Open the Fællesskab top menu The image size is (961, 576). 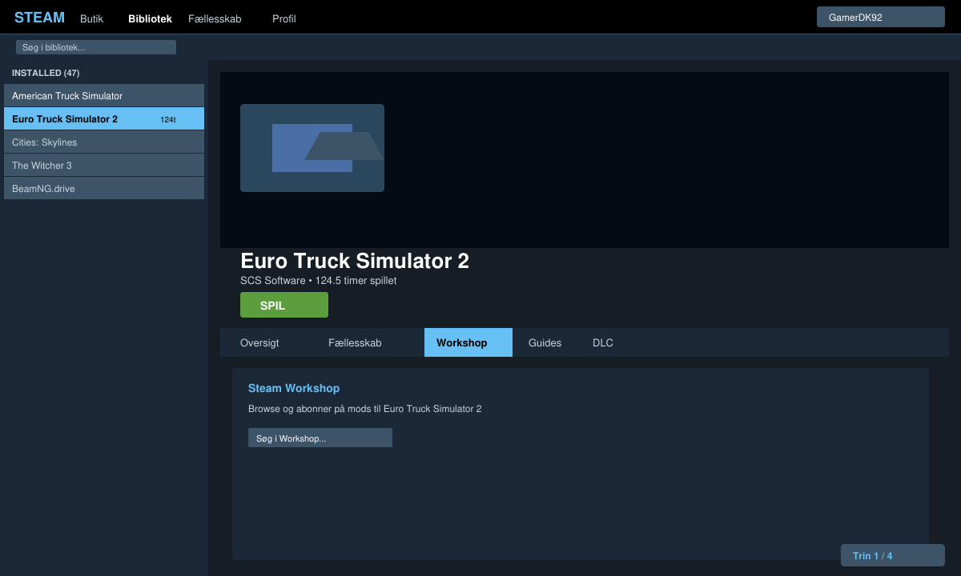[215, 18]
